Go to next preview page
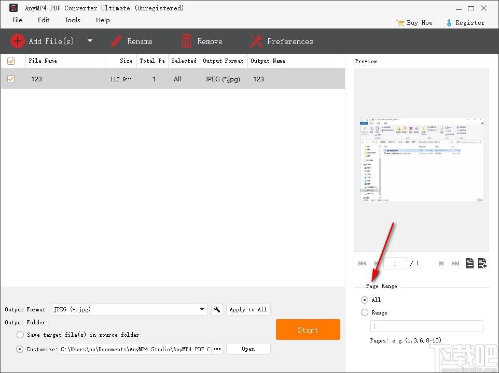The width and height of the screenshot is (499, 373). (441, 263)
